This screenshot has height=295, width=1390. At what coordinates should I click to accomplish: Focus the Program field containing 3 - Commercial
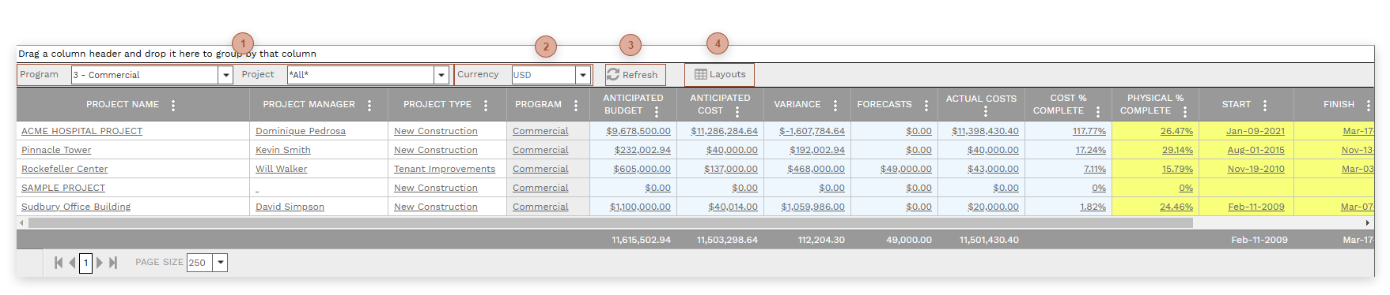pyautogui.click(x=145, y=75)
